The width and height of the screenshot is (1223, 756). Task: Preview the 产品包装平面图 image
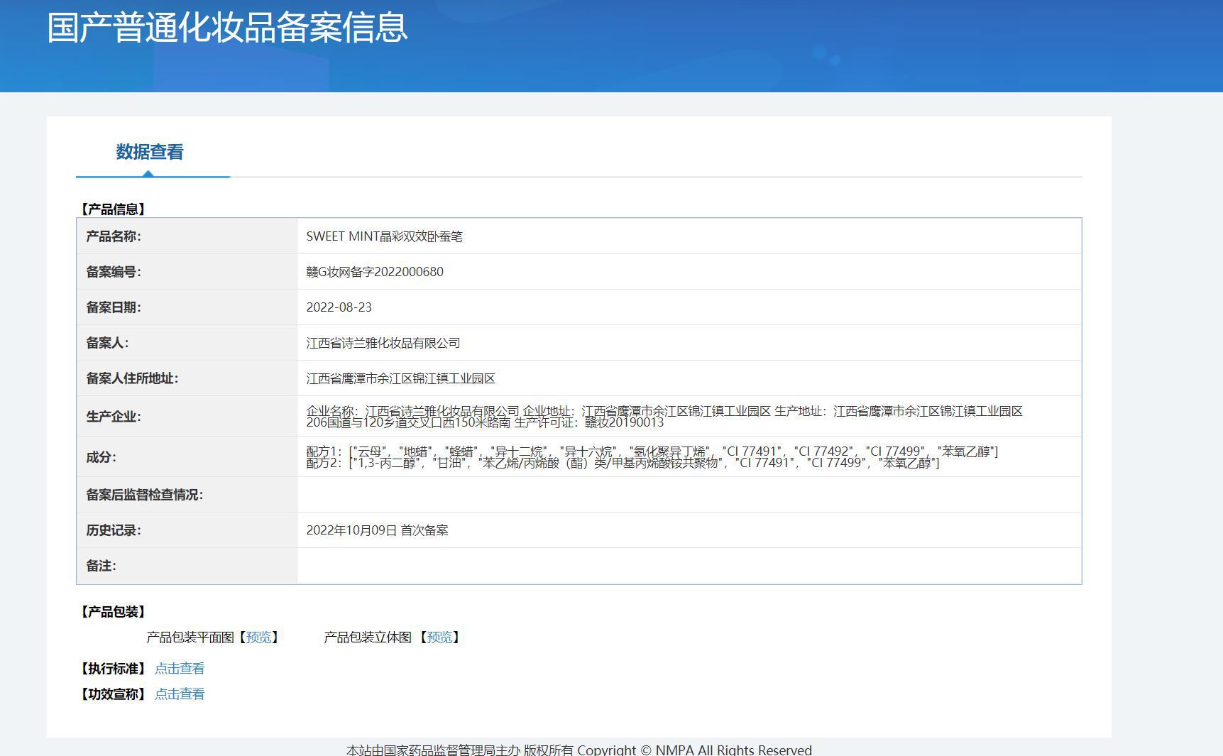(x=258, y=637)
